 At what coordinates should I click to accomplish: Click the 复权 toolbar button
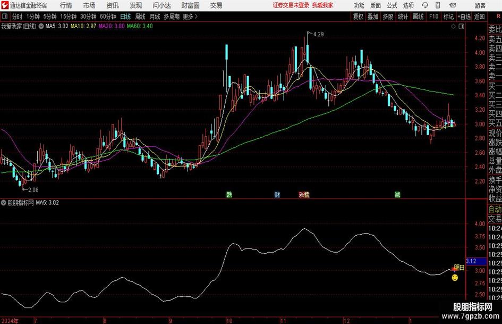[x=358, y=16]
